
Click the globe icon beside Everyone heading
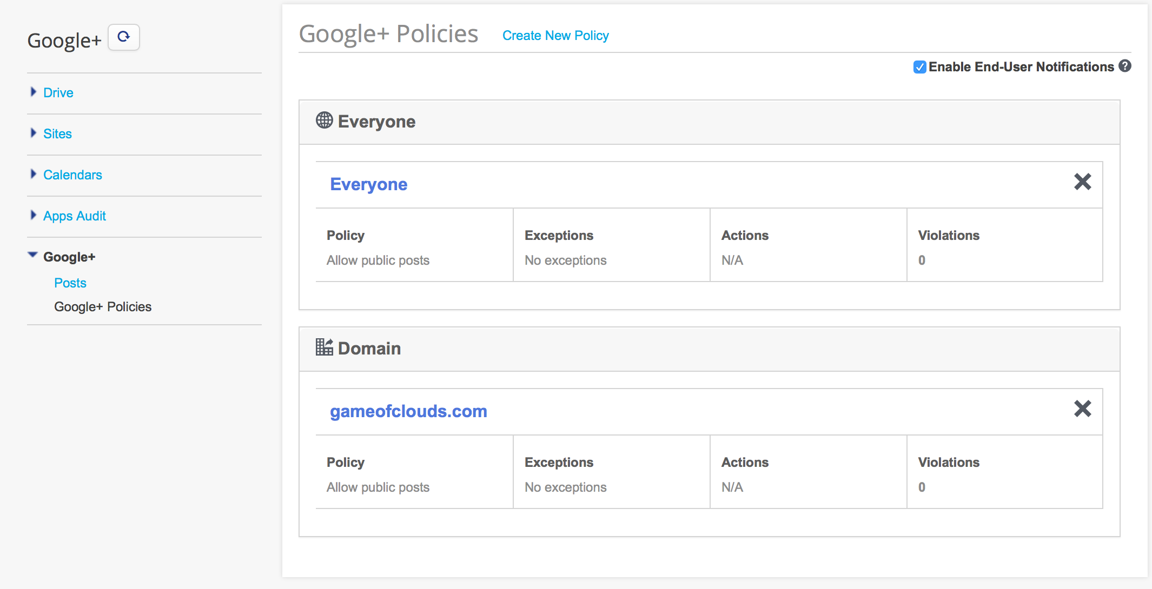[325, 120]
